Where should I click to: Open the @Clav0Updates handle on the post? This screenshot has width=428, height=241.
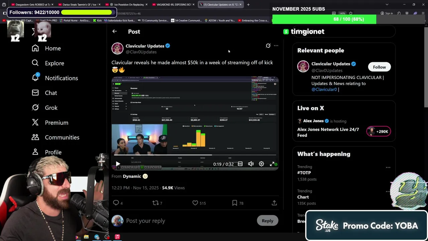pyautogui.click(x=141, y=52)
